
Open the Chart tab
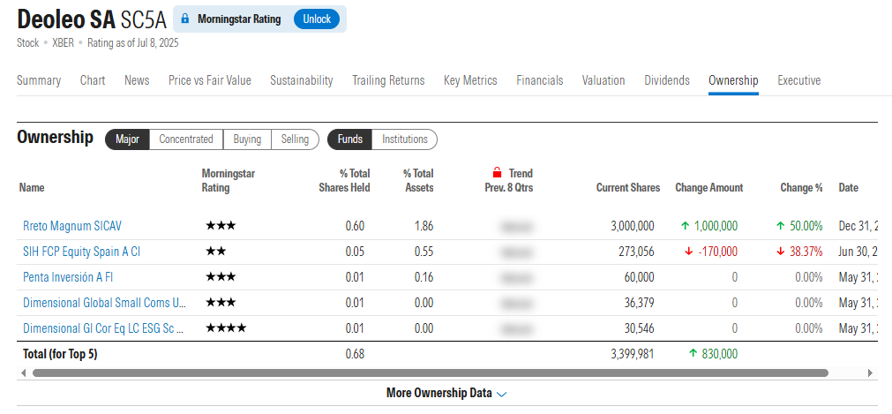[x=92, y=80]
